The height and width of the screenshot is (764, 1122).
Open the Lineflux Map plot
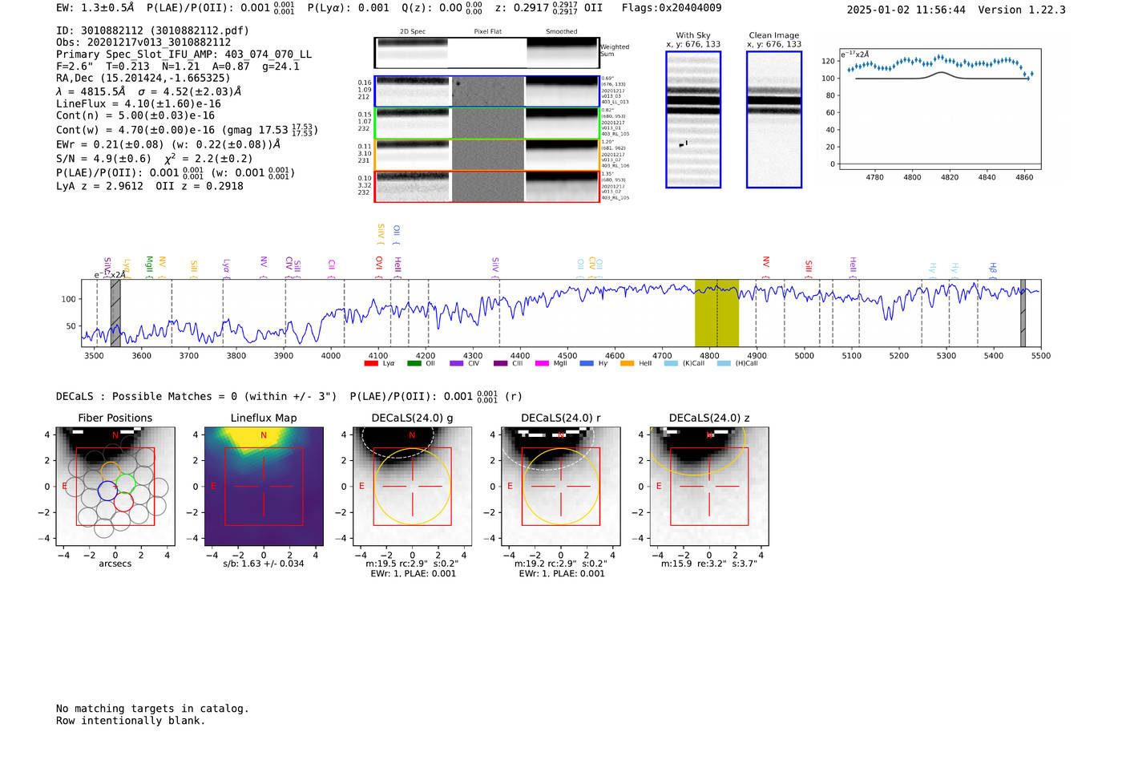264,486
